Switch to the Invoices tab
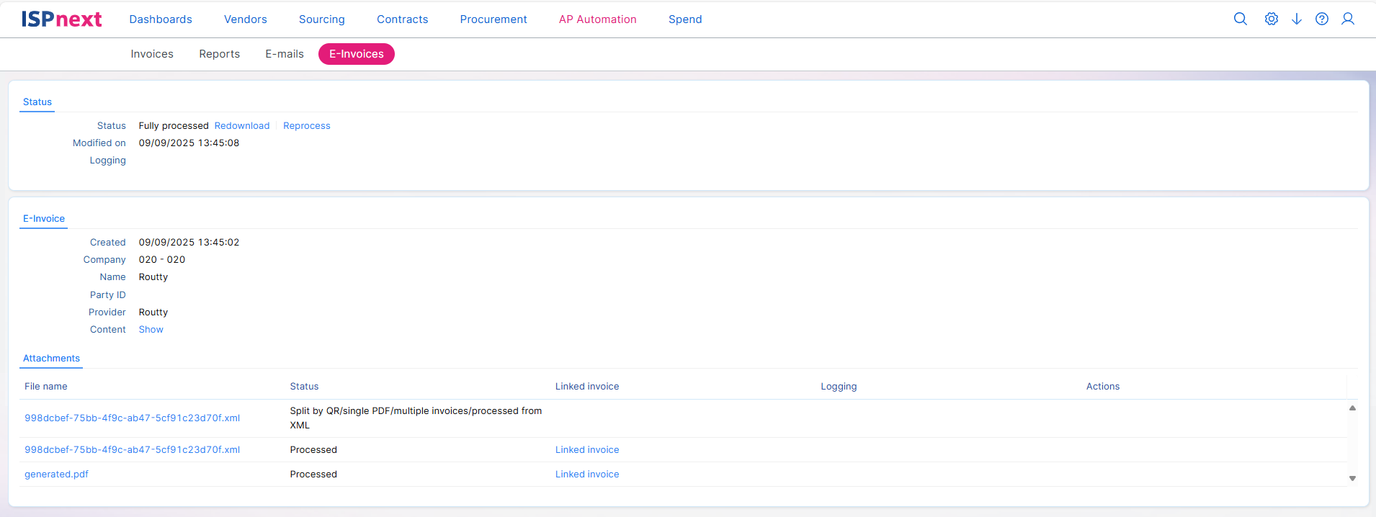Screen dimensions: 1376x517 pos(152,54)
